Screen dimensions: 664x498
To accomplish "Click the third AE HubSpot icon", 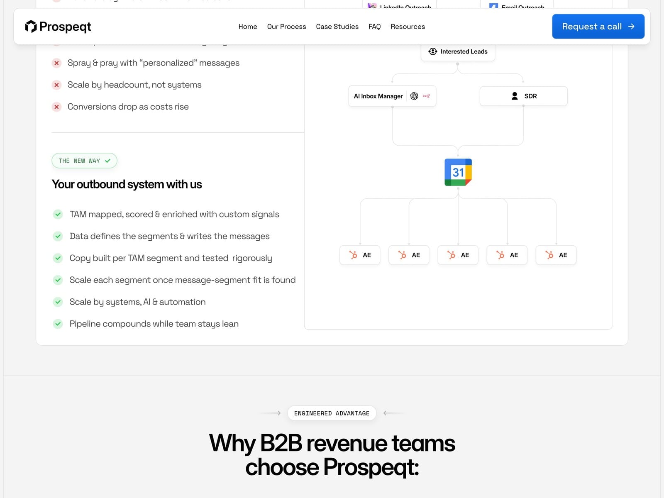I will click(x=451, y=255).
